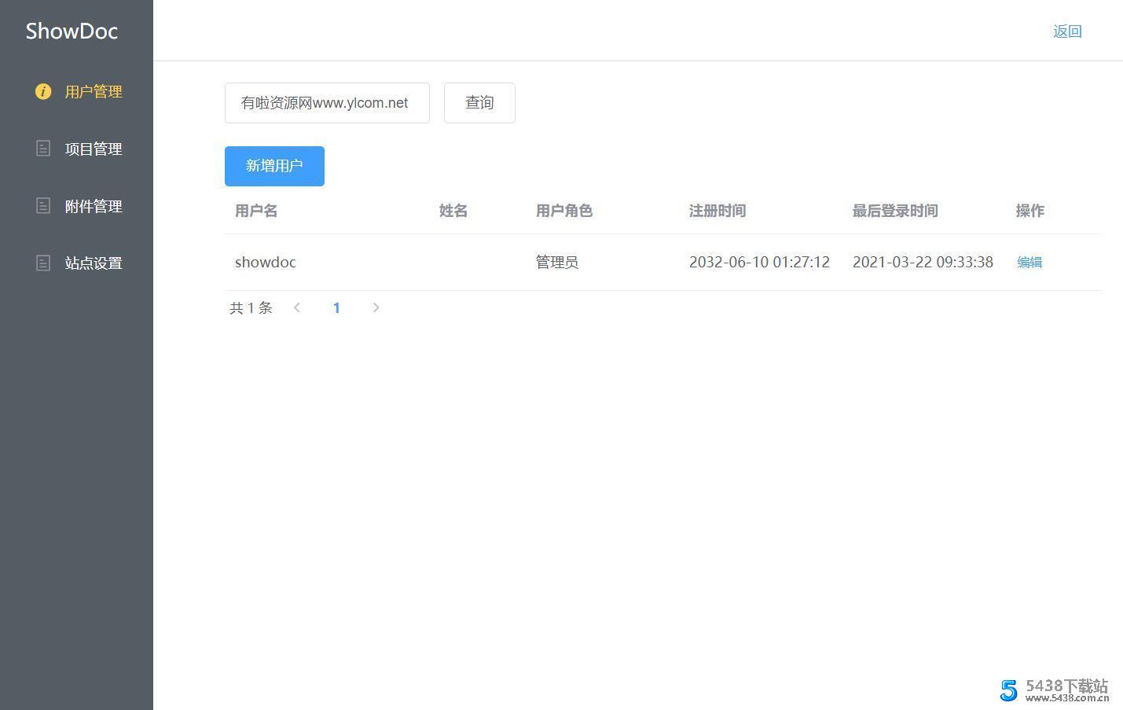Click the document icon beside 附件管理

pyautogui.click(x=43, y=206)
